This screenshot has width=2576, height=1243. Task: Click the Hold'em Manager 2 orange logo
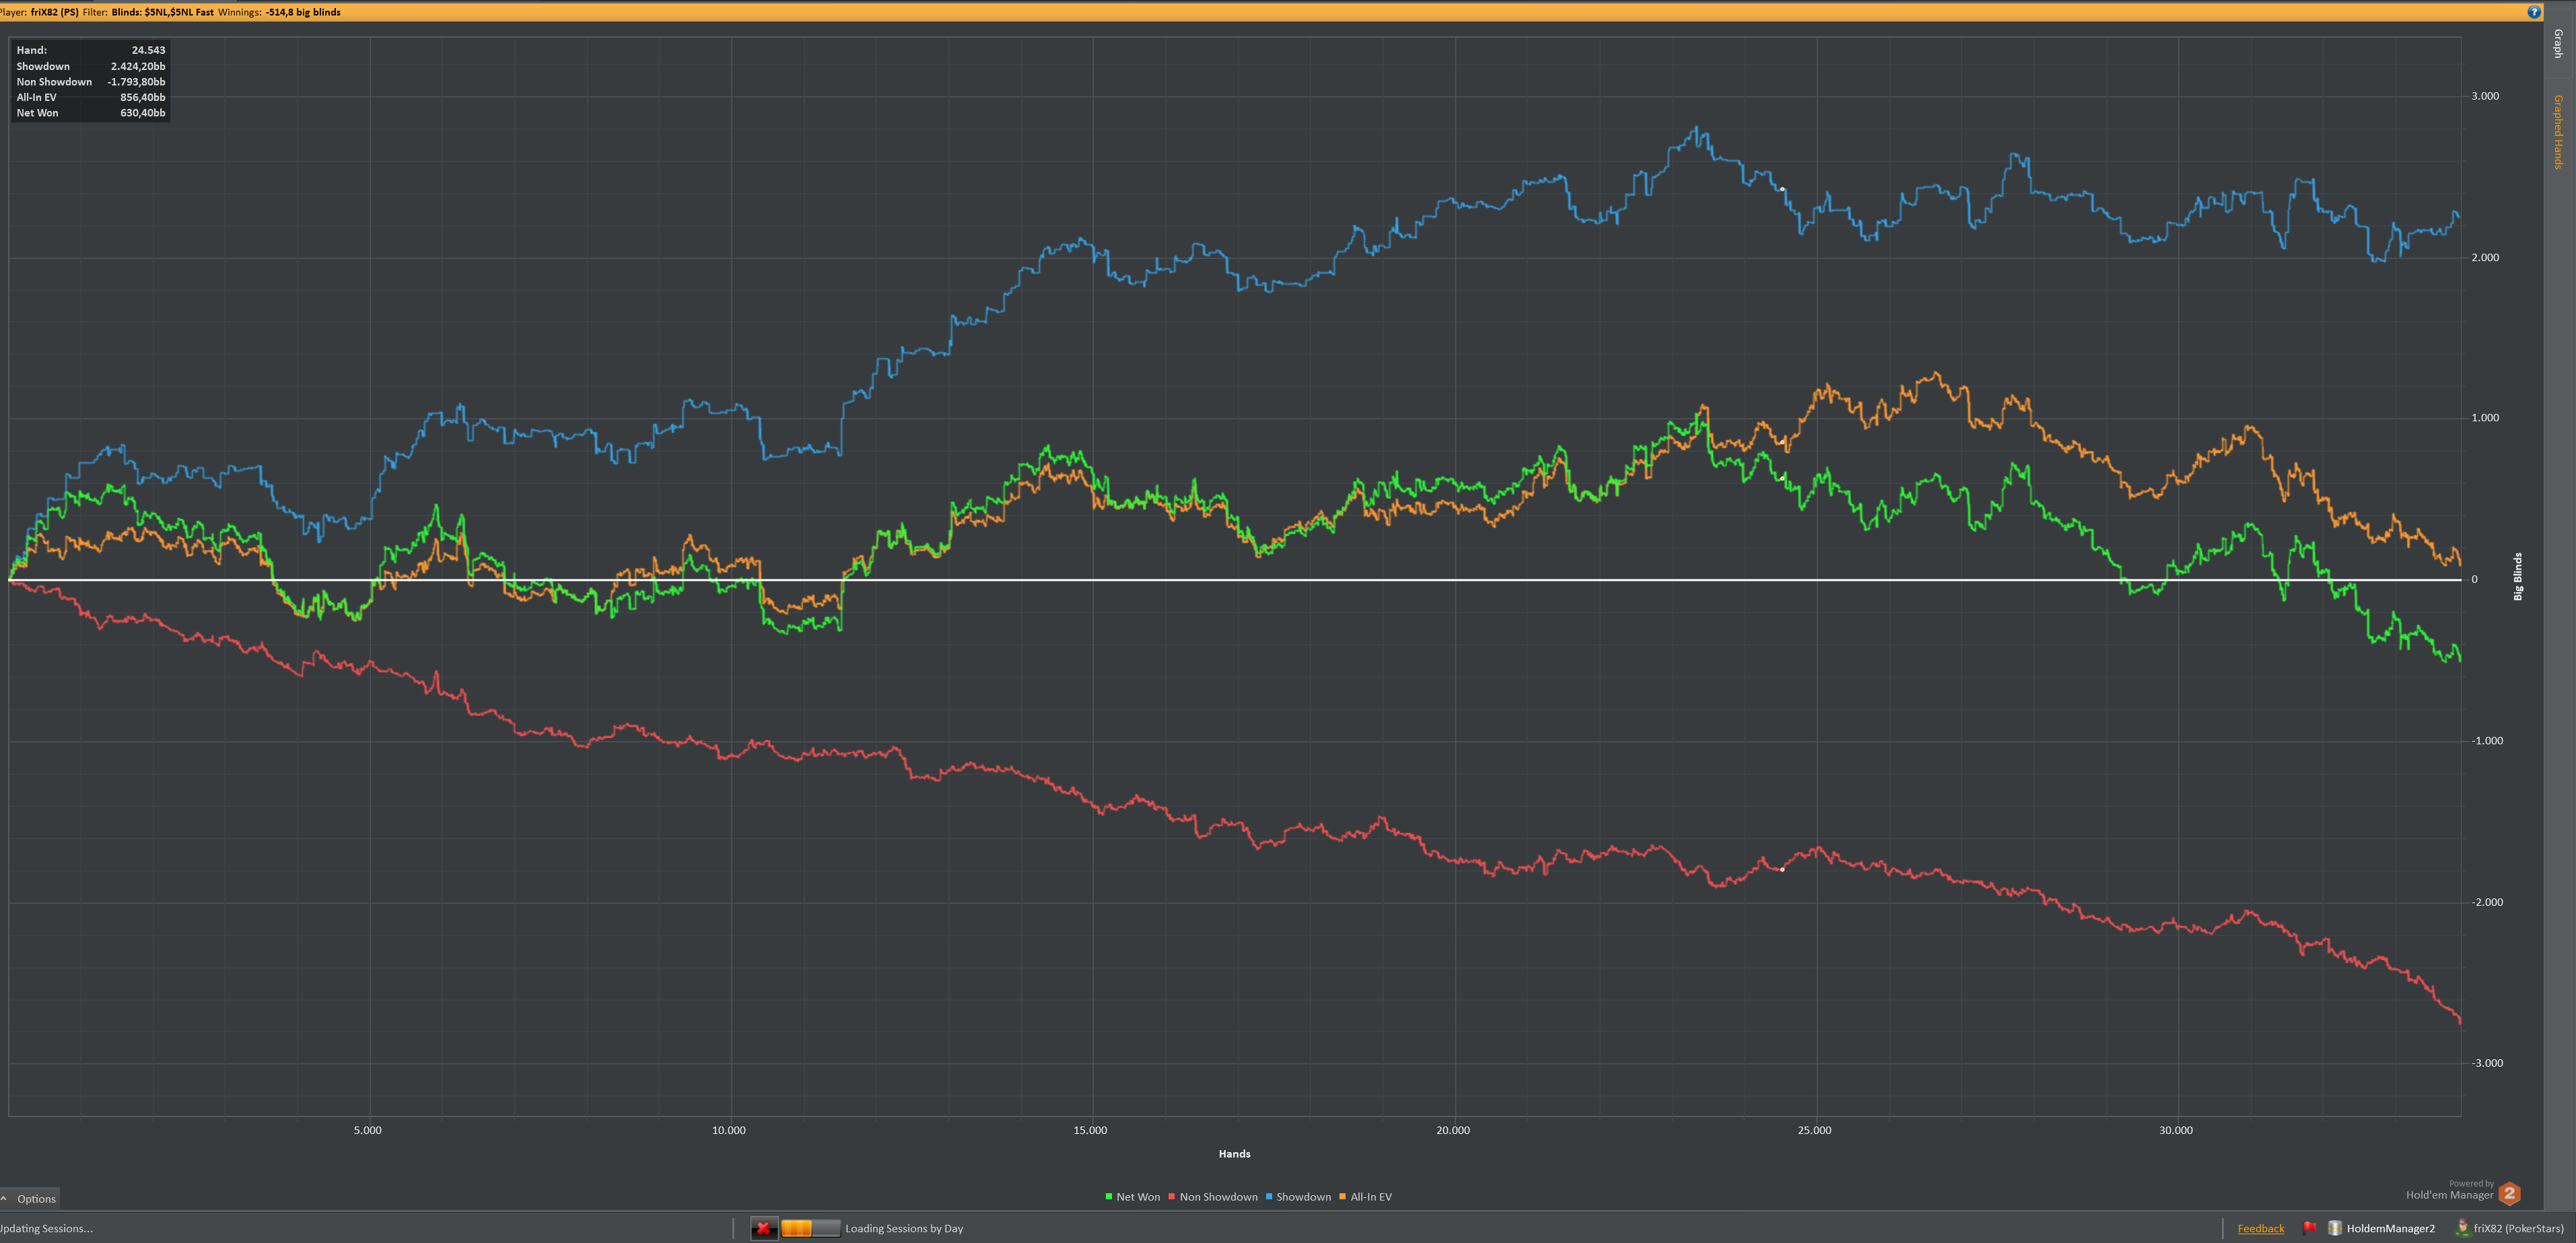click(x=2509, y=1193)
